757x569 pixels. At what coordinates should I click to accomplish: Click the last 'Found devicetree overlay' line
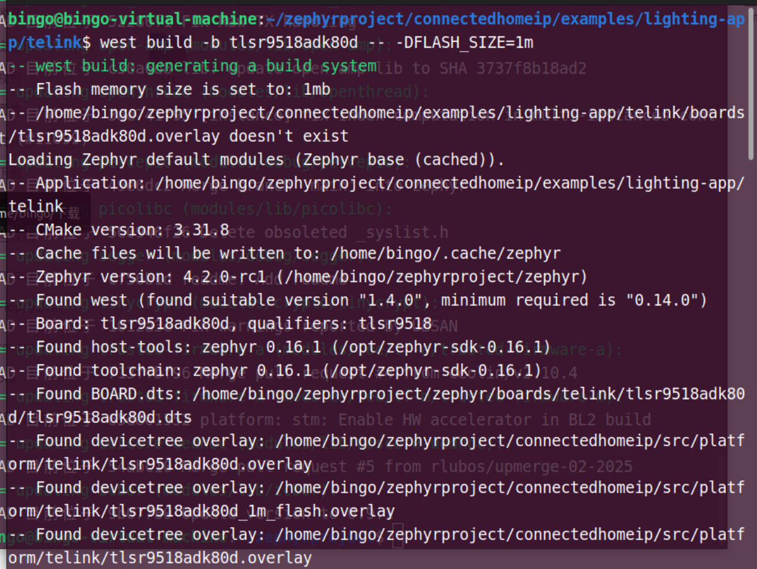click(x=376, y=545)
